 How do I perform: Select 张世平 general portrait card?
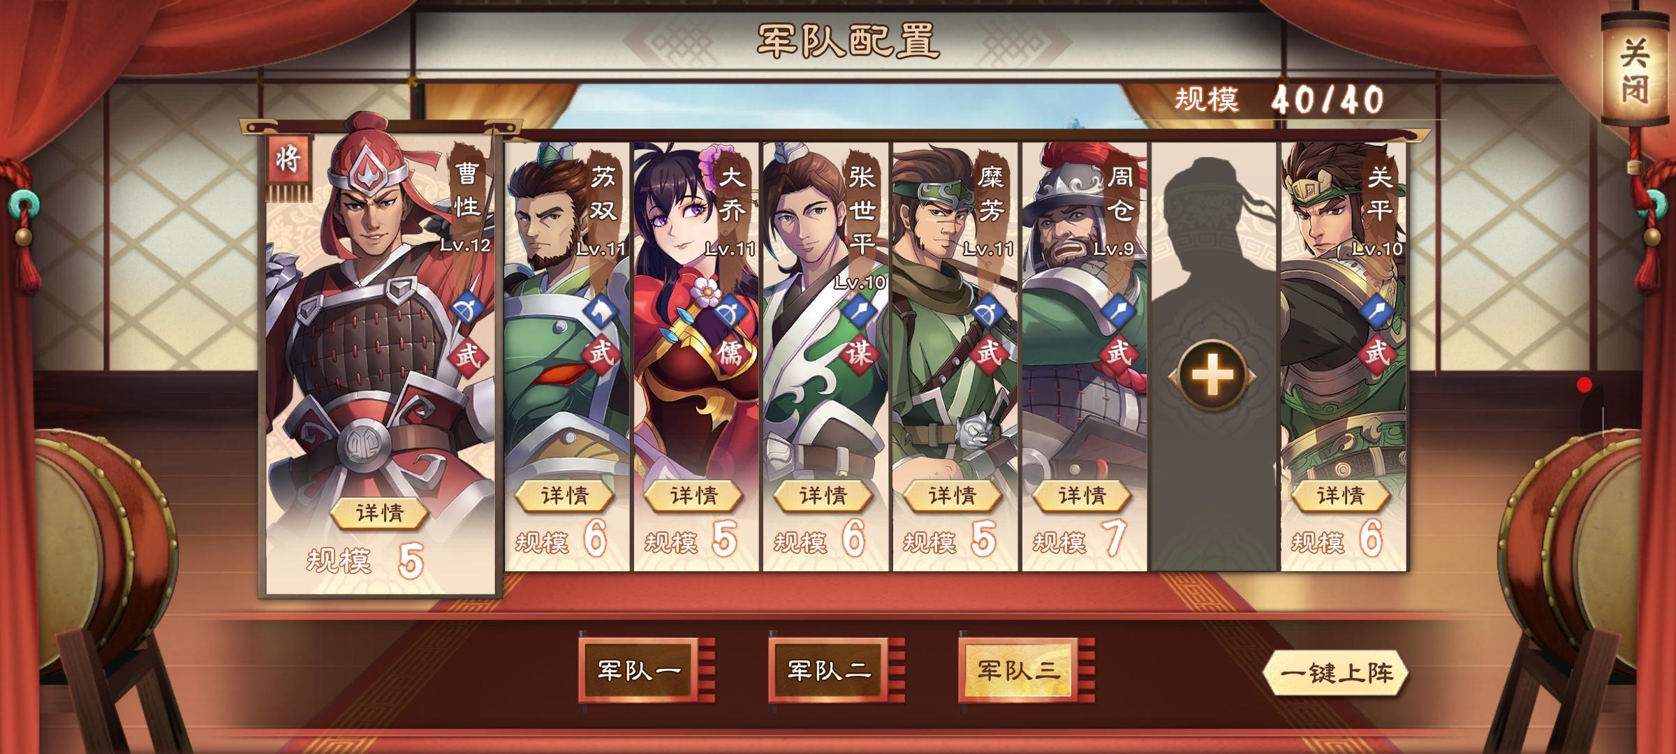tap(825, 356)
